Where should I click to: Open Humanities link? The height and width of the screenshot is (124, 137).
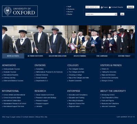[40, 69]
